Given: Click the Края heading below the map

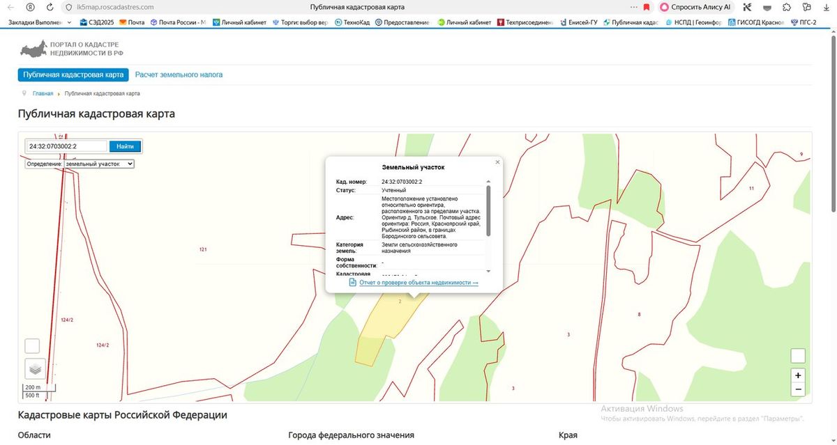Looking at the screenshot, I should [x=568, y=435].
